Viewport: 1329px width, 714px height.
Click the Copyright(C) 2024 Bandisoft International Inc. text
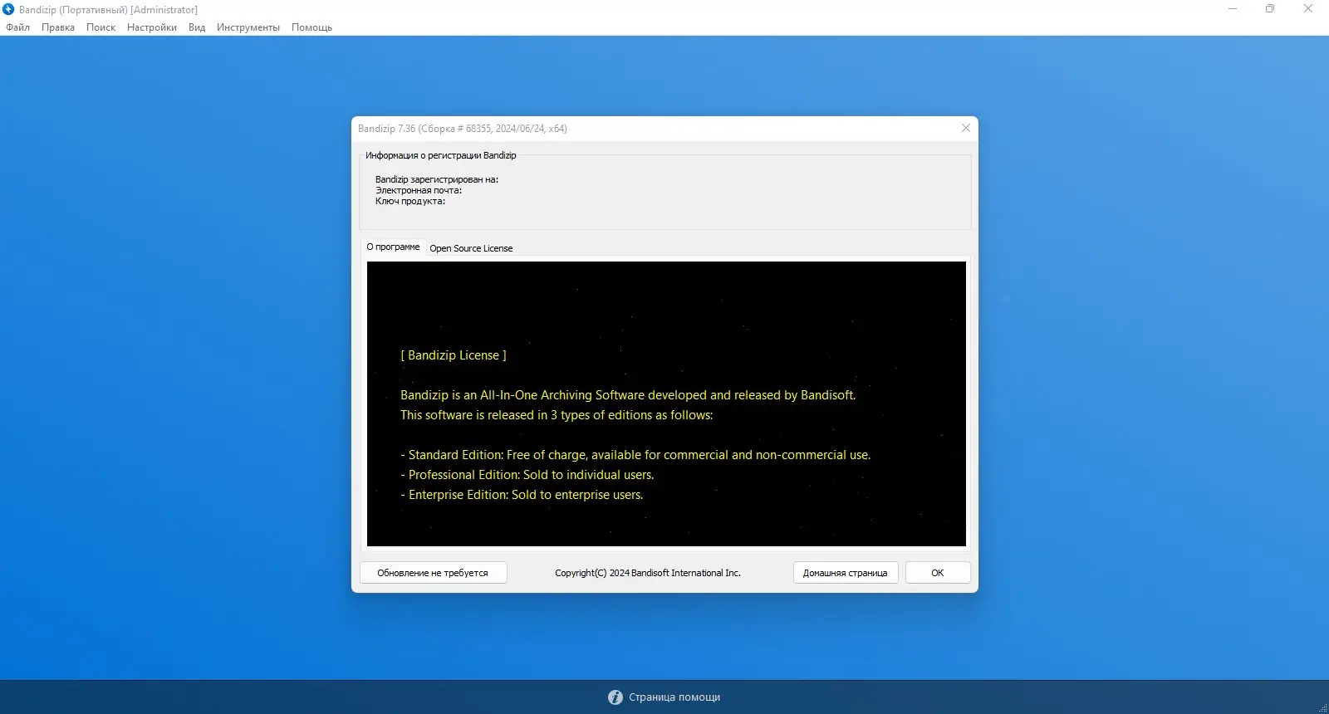click(648, 573)
